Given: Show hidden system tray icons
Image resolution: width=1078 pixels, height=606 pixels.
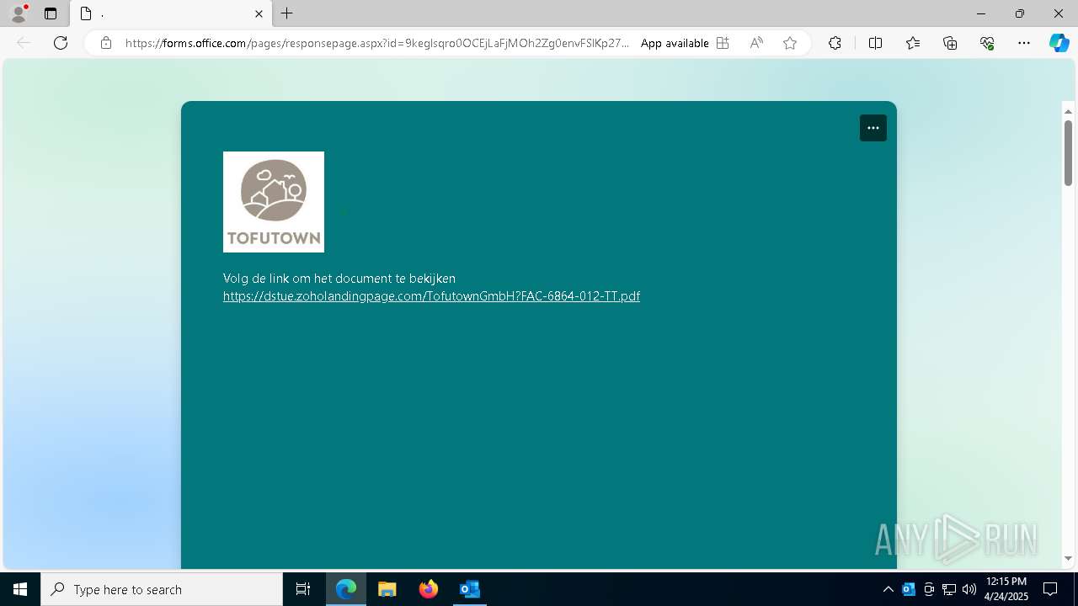Looking at the screenshot, I should [888, 589].
